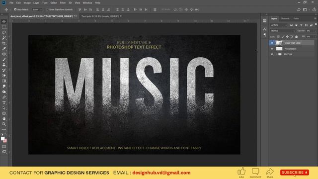
Task: Toggle artboard nesting lock icon
Action: coord(292,37)
